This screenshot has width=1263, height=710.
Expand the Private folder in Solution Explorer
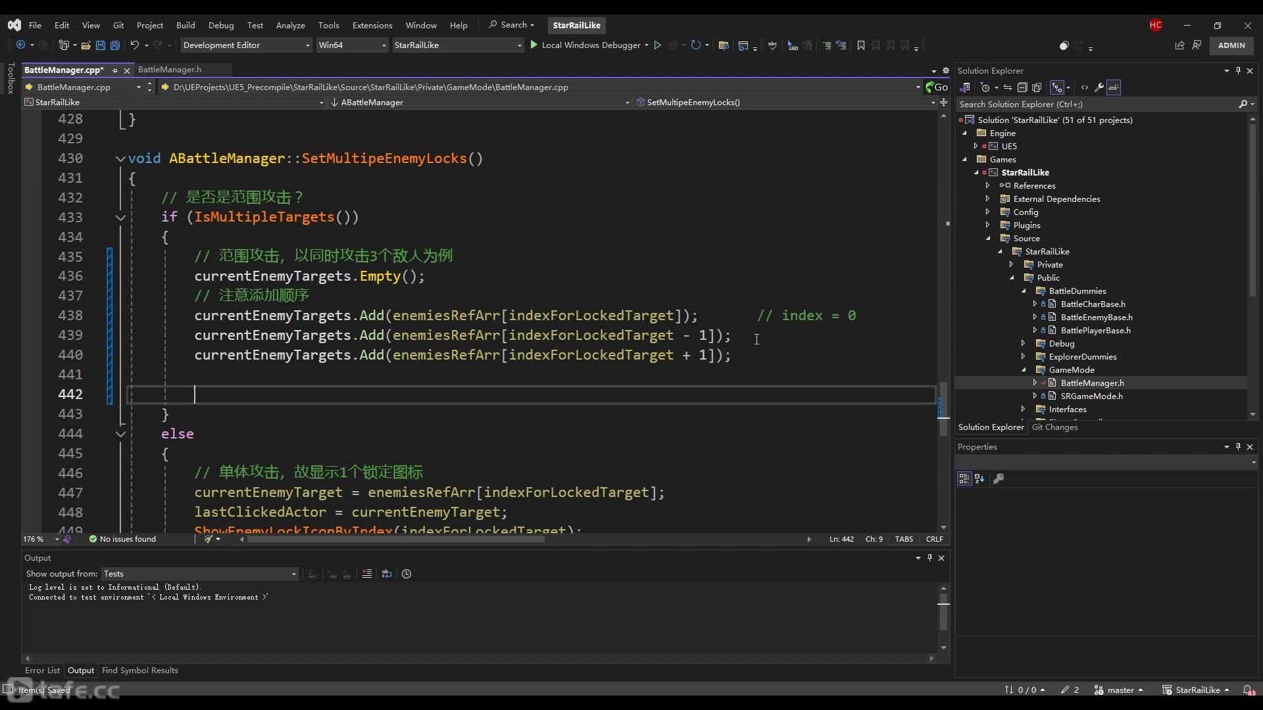[1012, 265]
